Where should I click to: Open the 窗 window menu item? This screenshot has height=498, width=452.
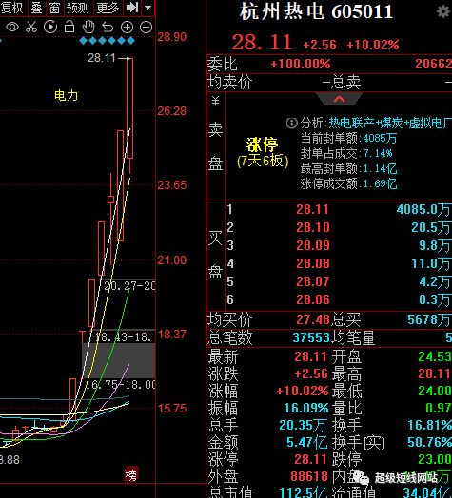click(x=55, y=8)
